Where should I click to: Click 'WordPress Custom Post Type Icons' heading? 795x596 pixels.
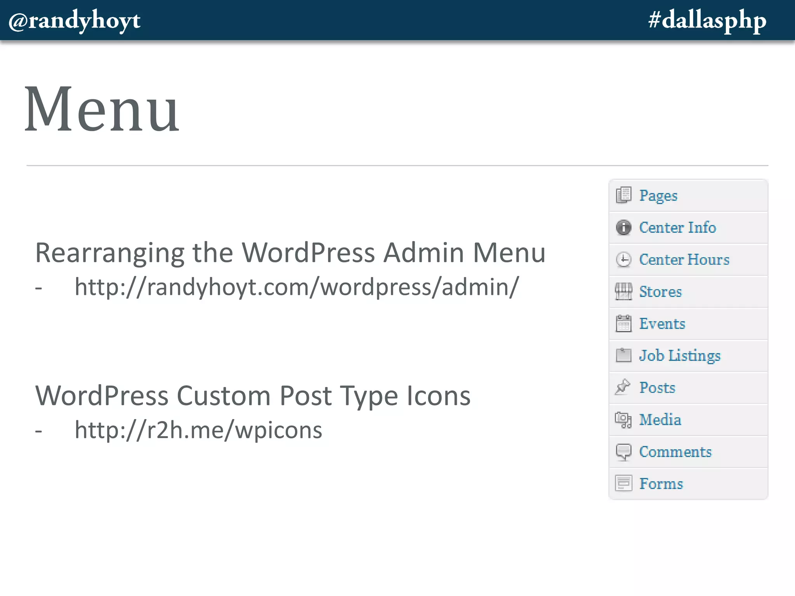pyautogui.click(x=253, y=397)
